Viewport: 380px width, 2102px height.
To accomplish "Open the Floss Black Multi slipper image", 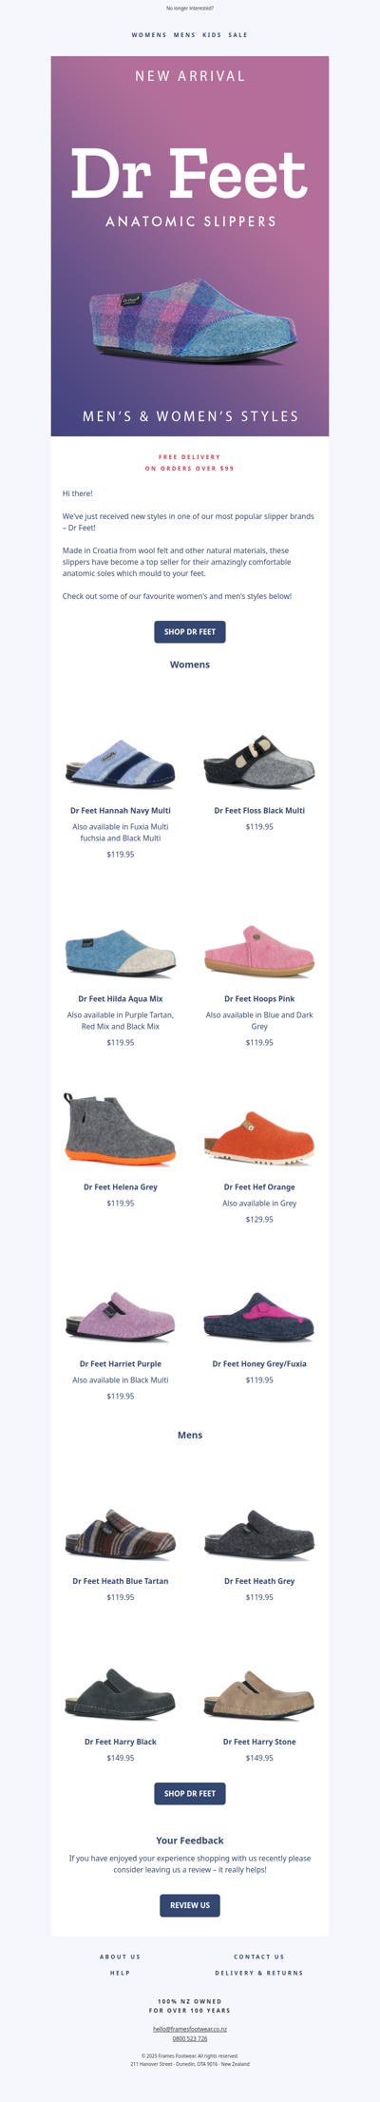I will 259,761.
